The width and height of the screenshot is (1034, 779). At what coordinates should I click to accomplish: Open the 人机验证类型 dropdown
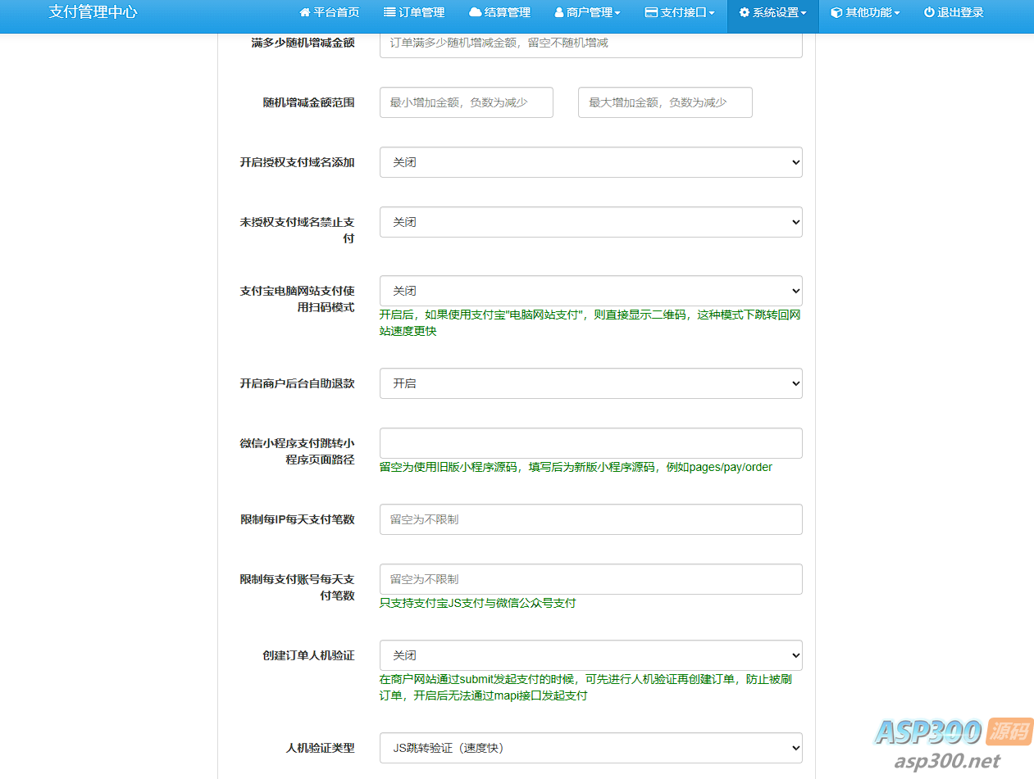pyautogui.click(x=590, y=748)
